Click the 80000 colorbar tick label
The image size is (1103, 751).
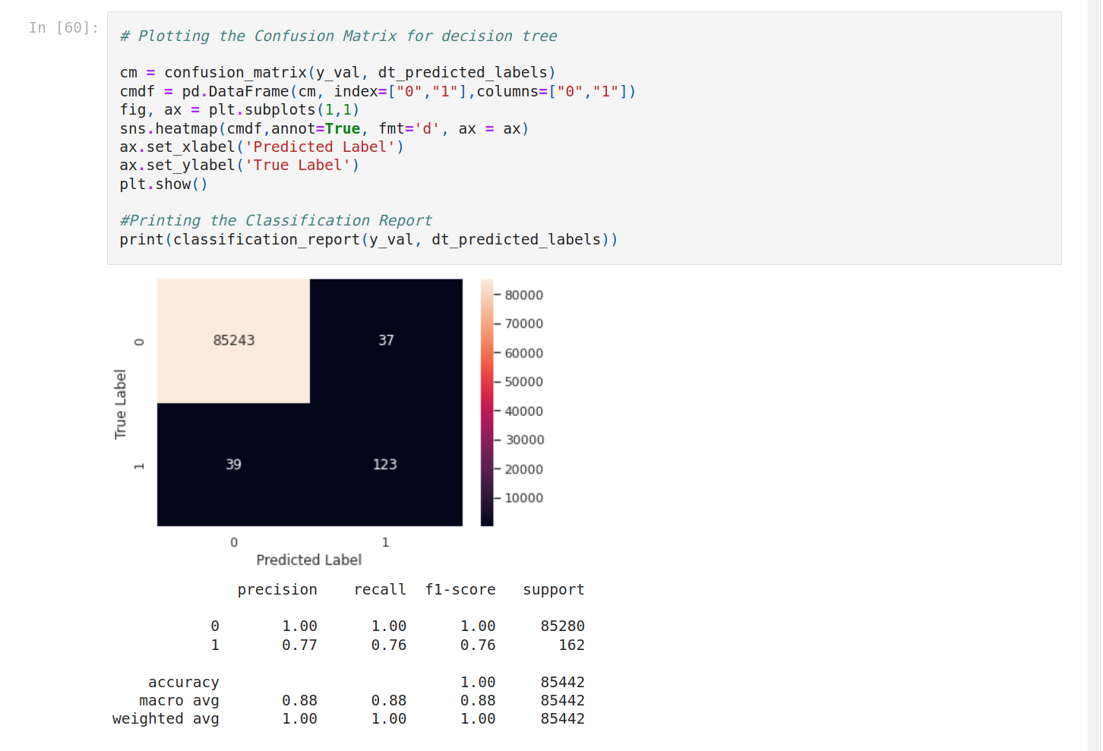pyautogui.click(x=524, y=295)
